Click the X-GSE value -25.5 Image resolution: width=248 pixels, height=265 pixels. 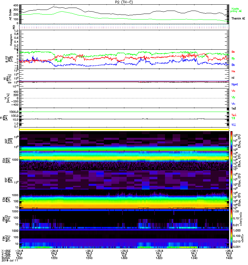click(124, 251)
